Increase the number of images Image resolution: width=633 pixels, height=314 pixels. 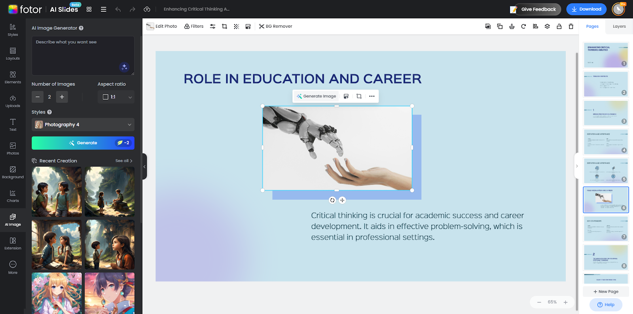(62, 97)
